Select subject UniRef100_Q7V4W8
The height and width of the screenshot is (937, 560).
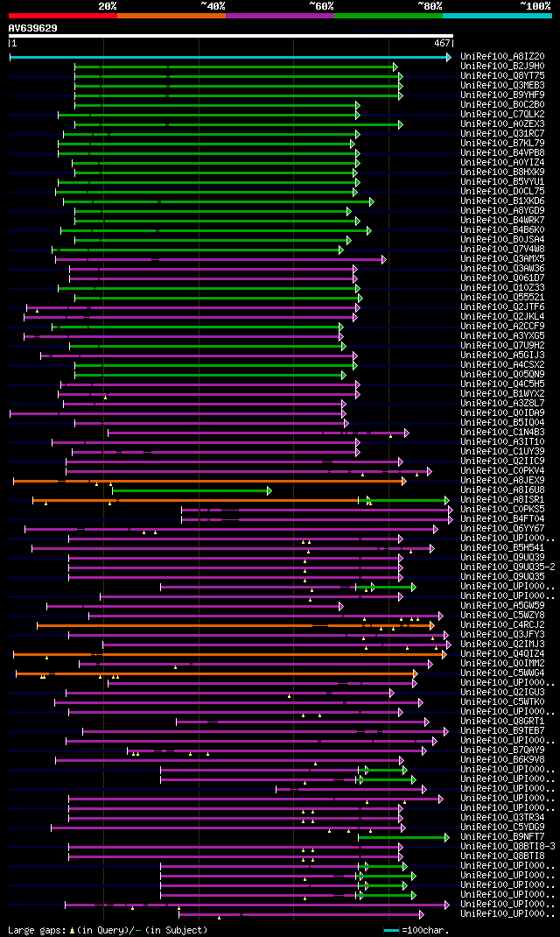tap(502, 250)
